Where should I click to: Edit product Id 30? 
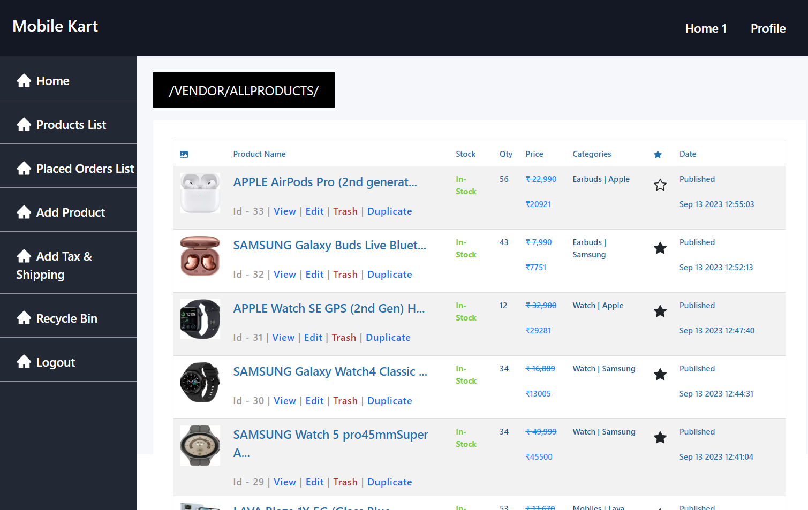click(314, 401)
